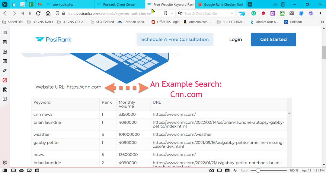Switch to the Posirank Client Center tab
Image resolution: width=326 pixels, height=173 pixels.
(120, 5)
